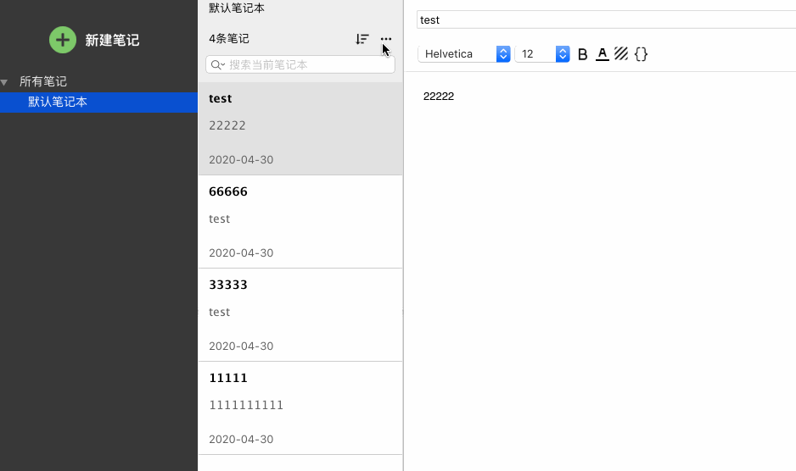The height and width of the screenshot is (471, 796).
Task: Click the 22222 preview in note list
Action: 227,125
